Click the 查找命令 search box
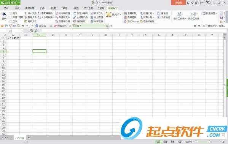 tap(214, 26)
